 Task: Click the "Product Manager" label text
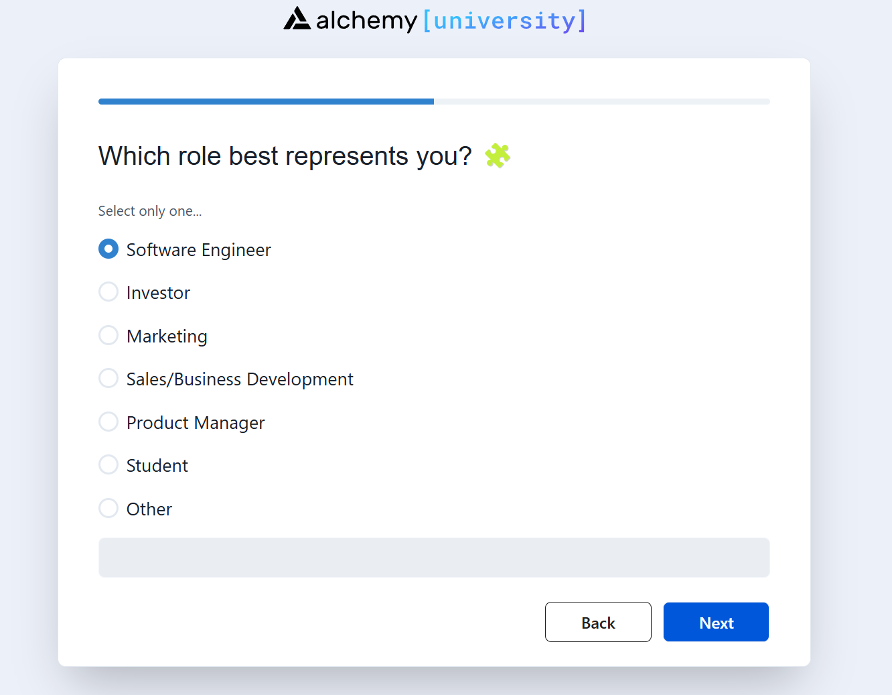[x=196, y=423]
